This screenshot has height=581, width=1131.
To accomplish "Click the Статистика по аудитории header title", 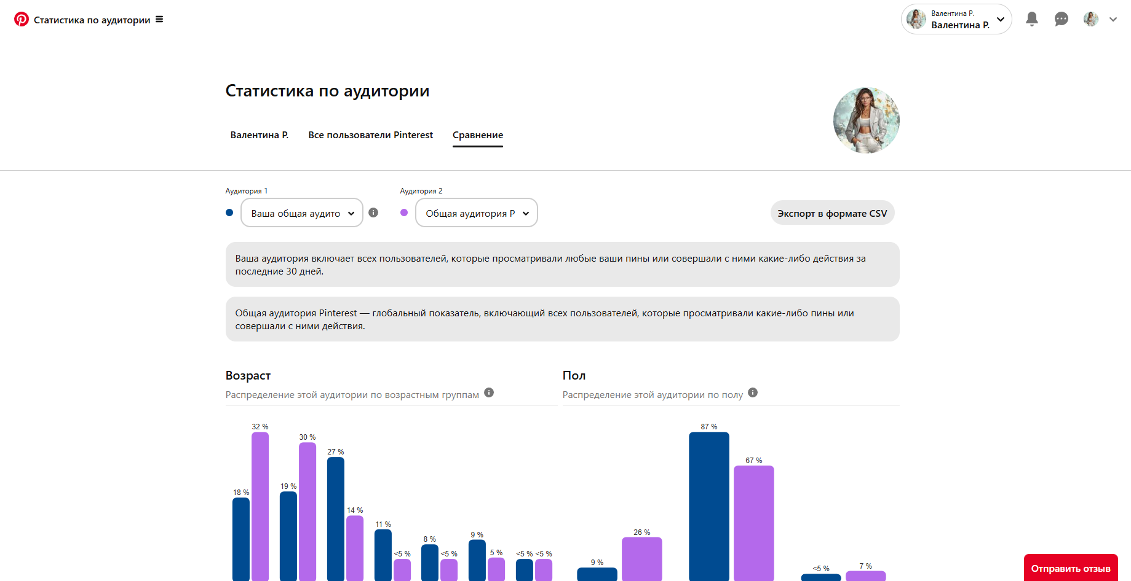I will [92, 20].
